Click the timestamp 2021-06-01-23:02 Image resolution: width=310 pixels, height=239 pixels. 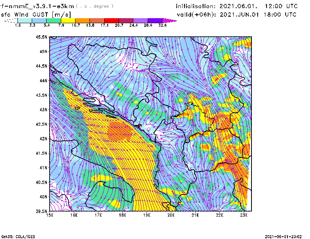[x=283, y=237]
